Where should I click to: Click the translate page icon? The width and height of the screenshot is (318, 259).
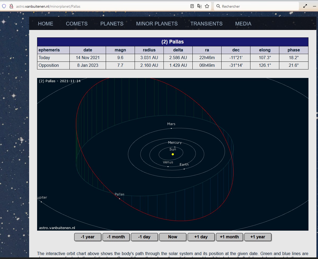point(200,6)
